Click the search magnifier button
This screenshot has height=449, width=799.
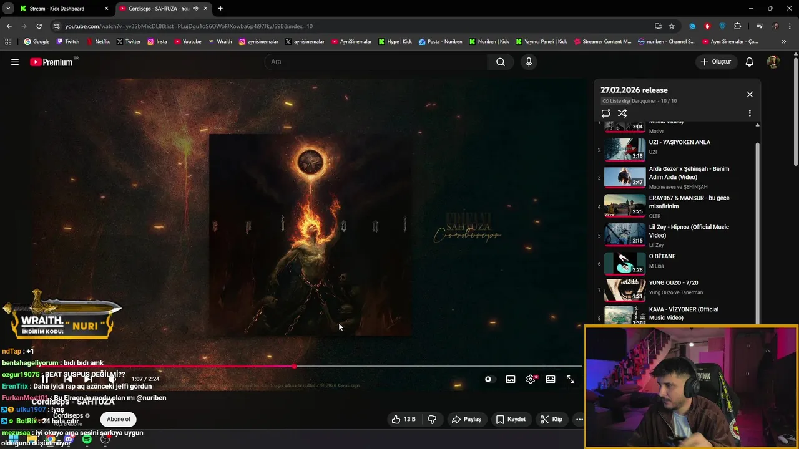[501, 62]
